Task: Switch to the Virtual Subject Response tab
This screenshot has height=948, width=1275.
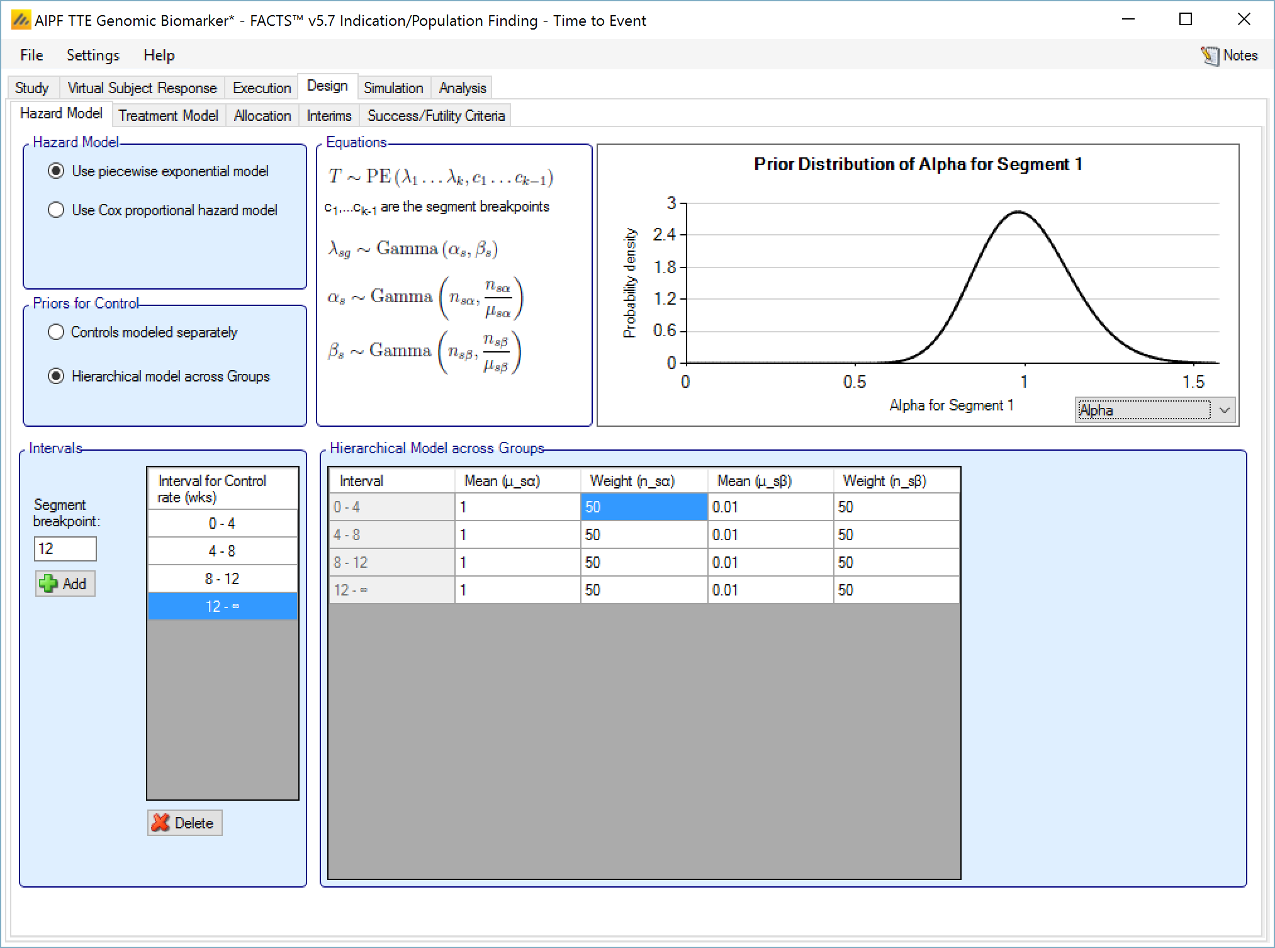Action: (x=142, y=88)
